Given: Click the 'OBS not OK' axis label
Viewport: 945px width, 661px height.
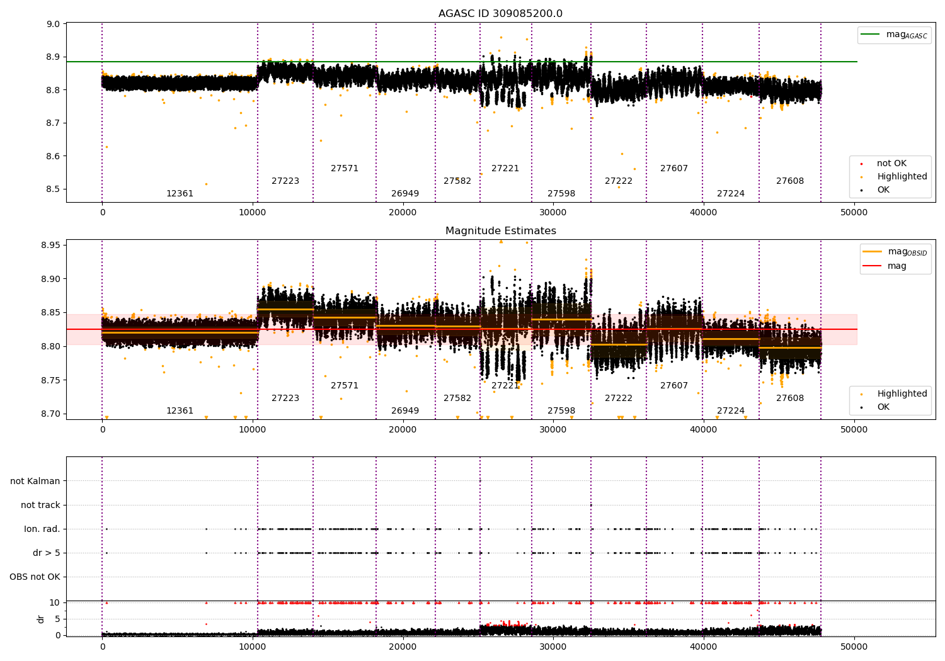Looking at the screenshot, I should (35, 577).
